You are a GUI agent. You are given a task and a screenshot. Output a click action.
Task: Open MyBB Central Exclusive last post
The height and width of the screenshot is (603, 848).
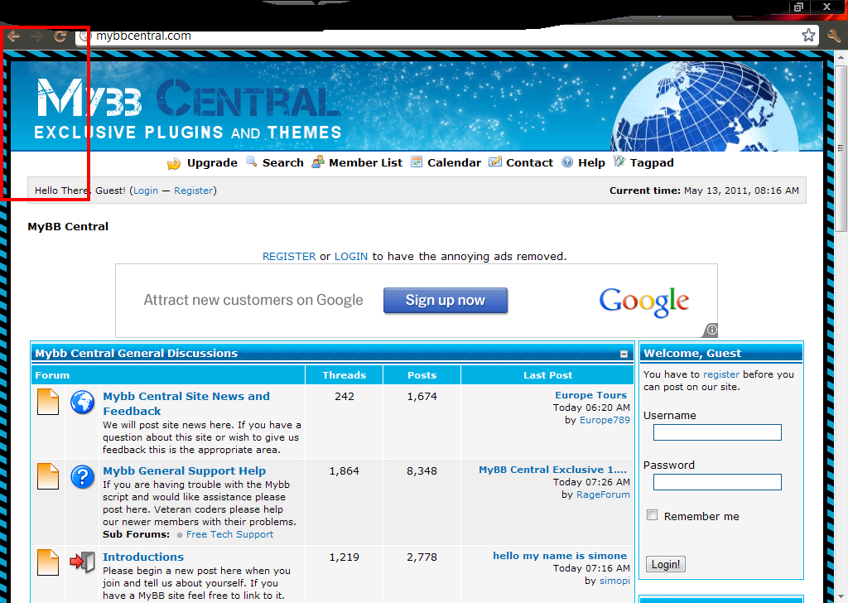click(x=552, y=470)
